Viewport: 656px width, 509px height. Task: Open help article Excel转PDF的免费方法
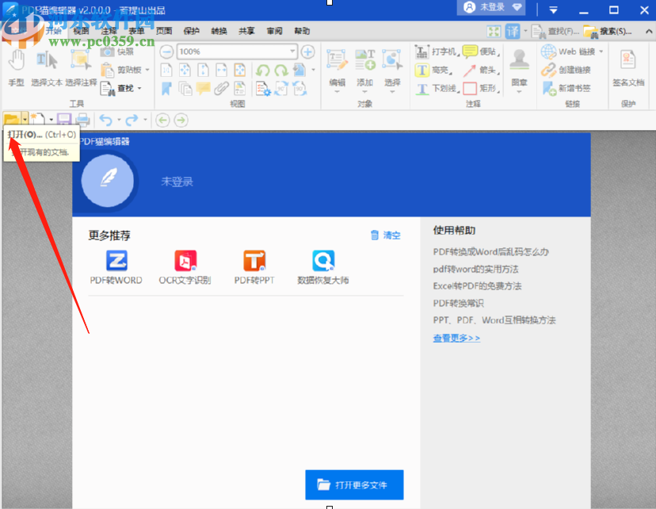(x=477, y=286)
